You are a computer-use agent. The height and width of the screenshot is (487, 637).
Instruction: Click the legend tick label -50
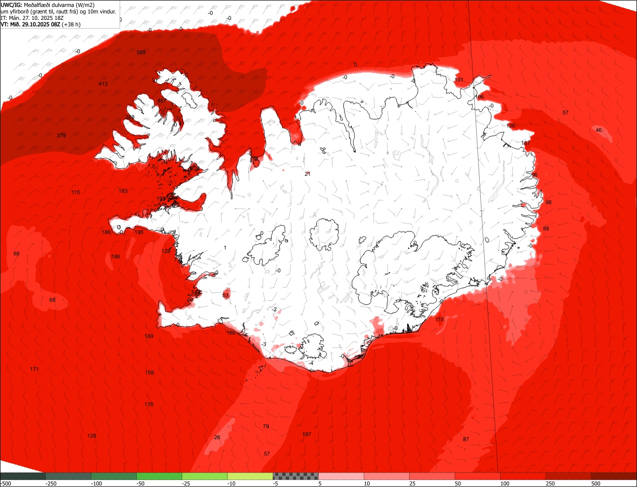[141, 484]
